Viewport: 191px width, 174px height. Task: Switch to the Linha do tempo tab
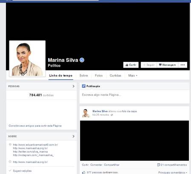[61, 75]
